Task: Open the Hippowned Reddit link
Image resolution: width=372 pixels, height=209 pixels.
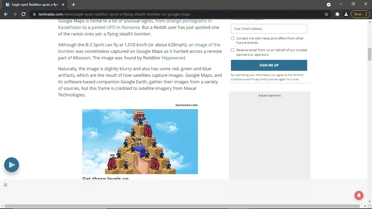Action: click(x=173, y=58)
